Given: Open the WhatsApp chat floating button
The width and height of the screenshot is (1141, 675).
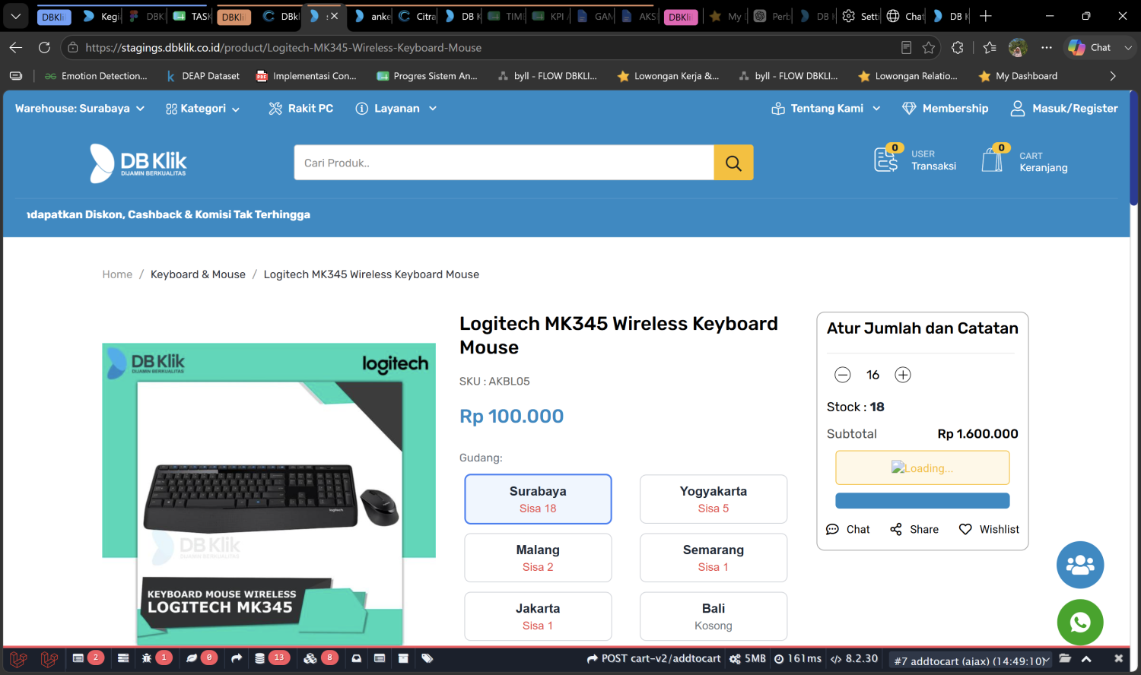Looking at the screenshot, I should click(x=1080, y=623).
